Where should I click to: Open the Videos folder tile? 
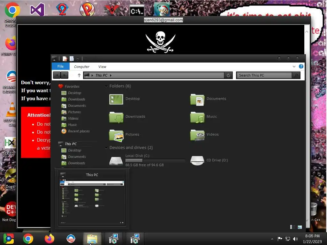[x=205, y=135]
